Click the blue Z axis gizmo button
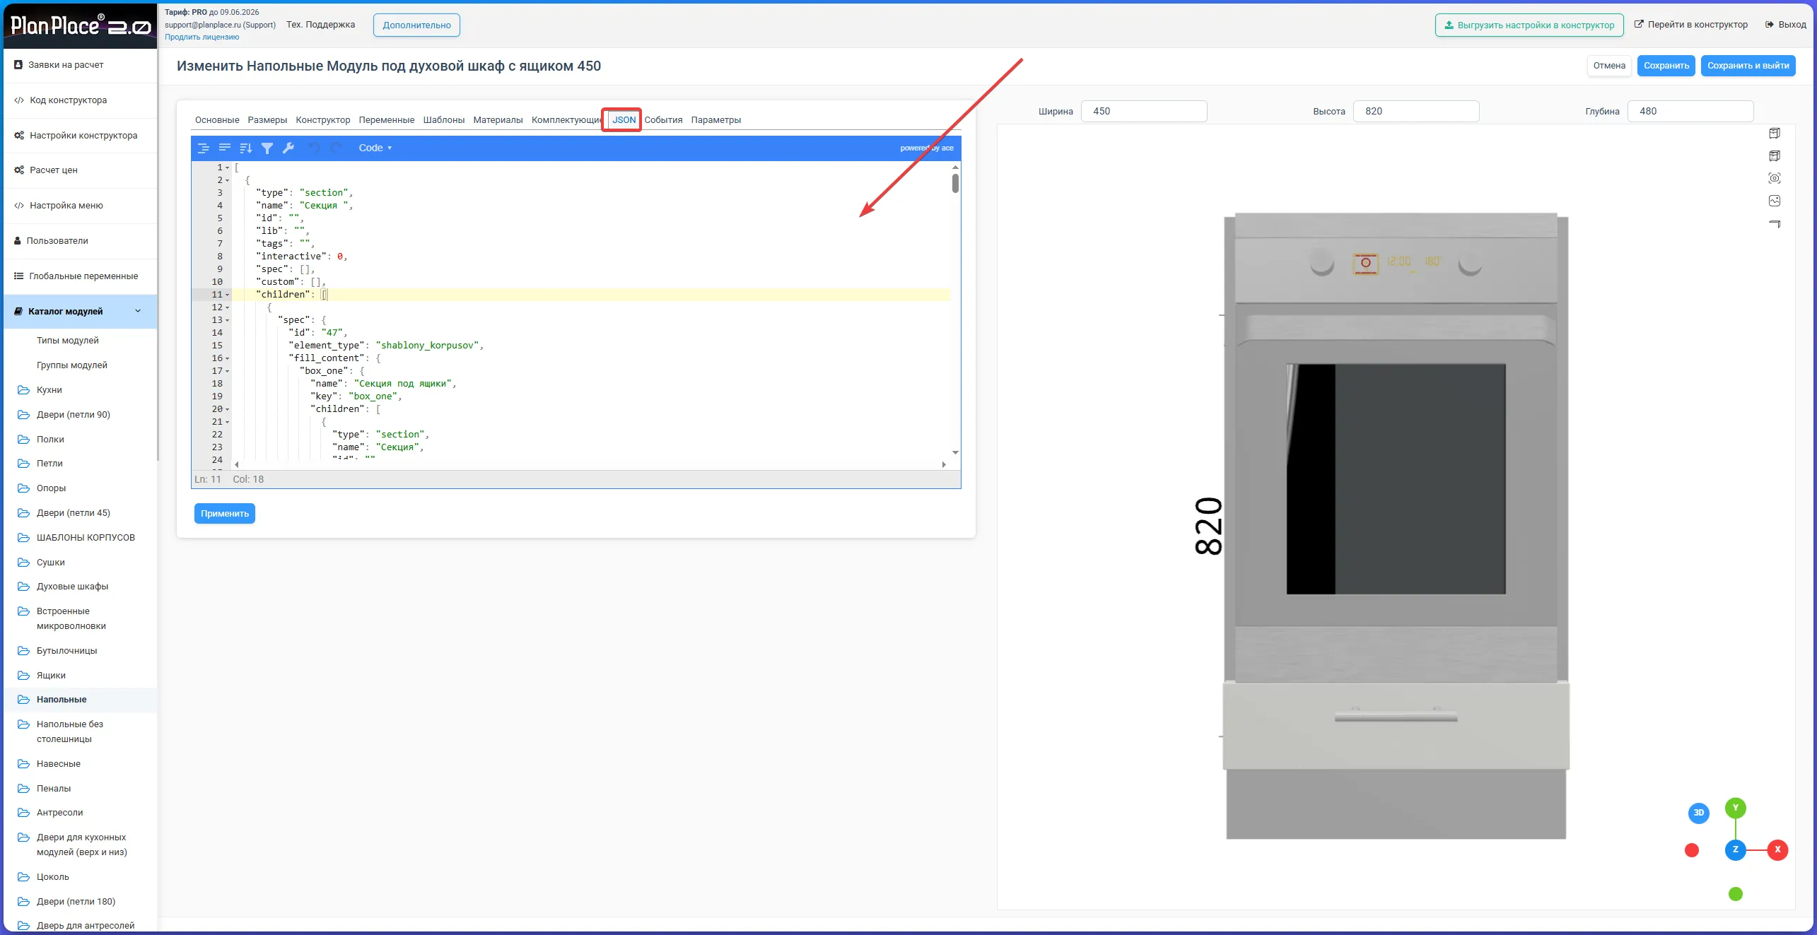 1735,849
